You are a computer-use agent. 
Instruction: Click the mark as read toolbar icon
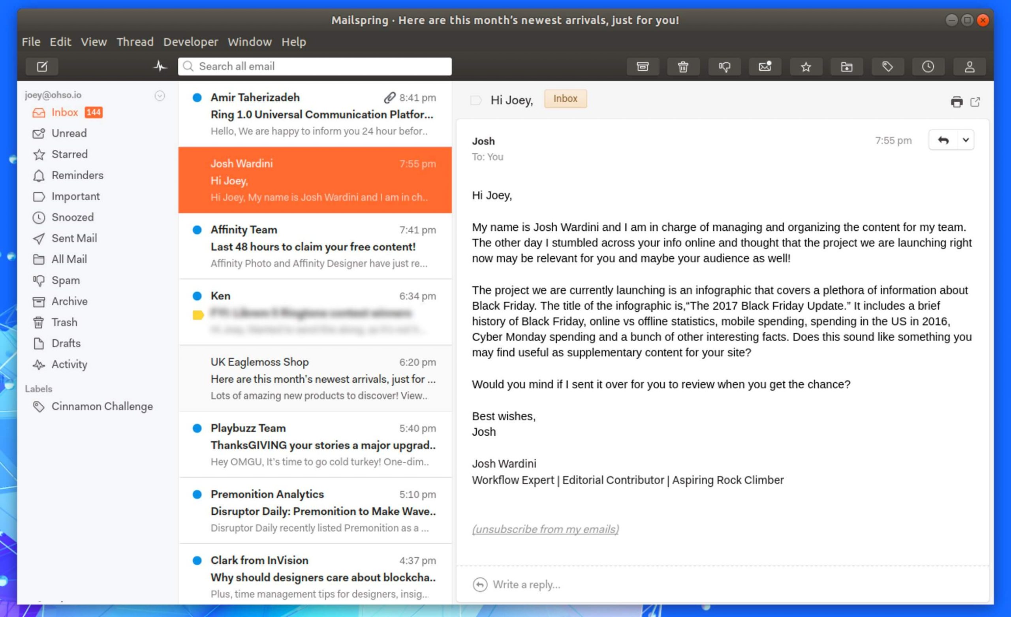[764, 66]
